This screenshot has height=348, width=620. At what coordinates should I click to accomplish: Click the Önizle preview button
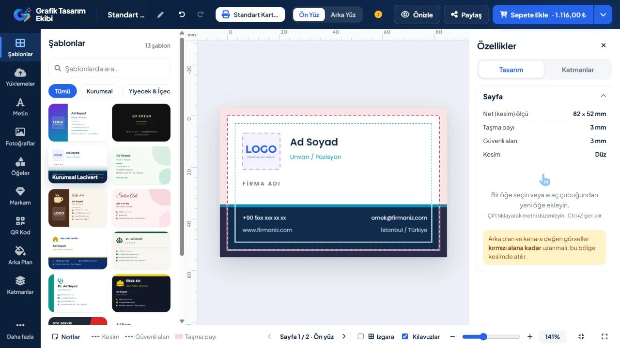pyautogui.click(x=417, y=14)
